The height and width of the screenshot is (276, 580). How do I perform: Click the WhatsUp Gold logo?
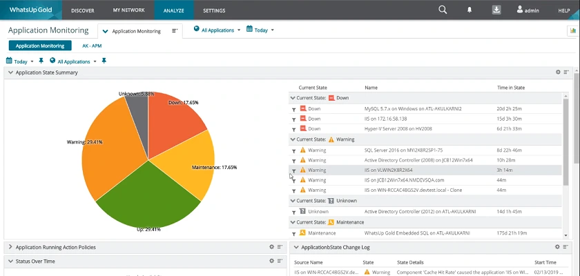(30, 10)
